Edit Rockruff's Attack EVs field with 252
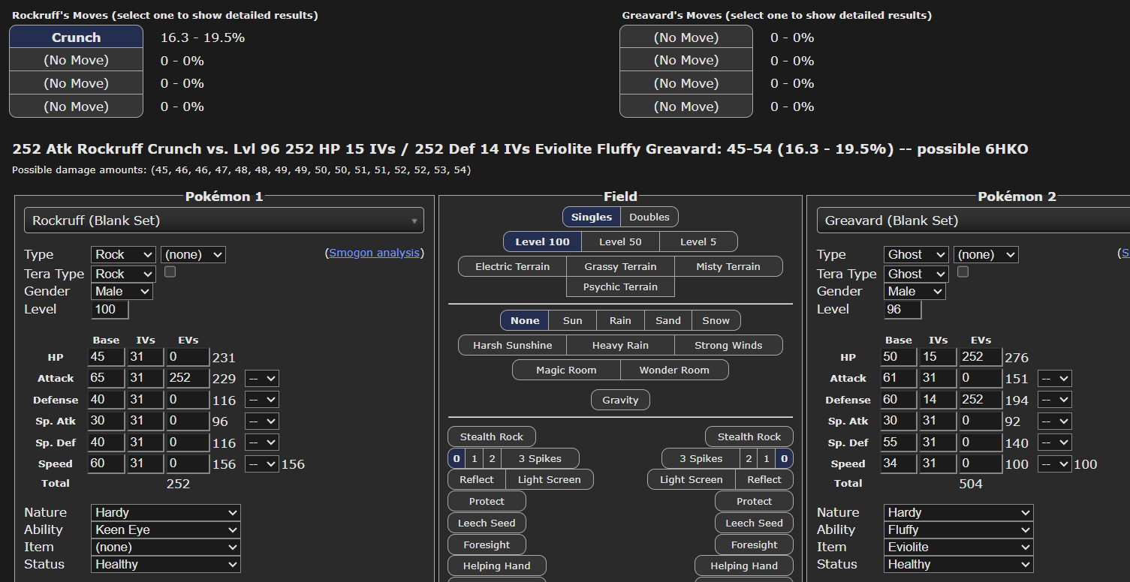The width and height of the screenshot is (1130, 582). tap(188, 379)
